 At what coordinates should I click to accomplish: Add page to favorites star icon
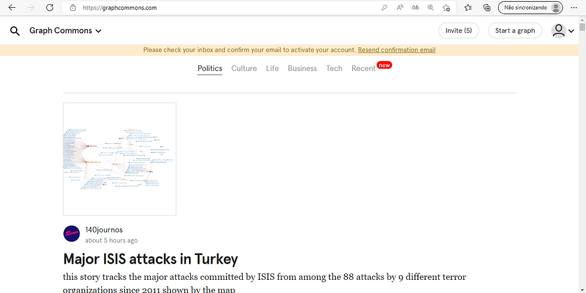click(446, 7)
